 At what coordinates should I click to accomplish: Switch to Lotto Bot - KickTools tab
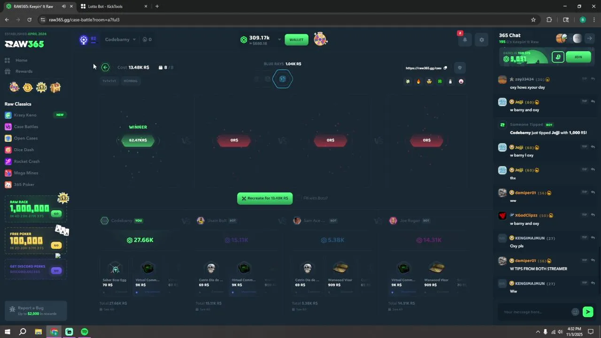(114, 7)
